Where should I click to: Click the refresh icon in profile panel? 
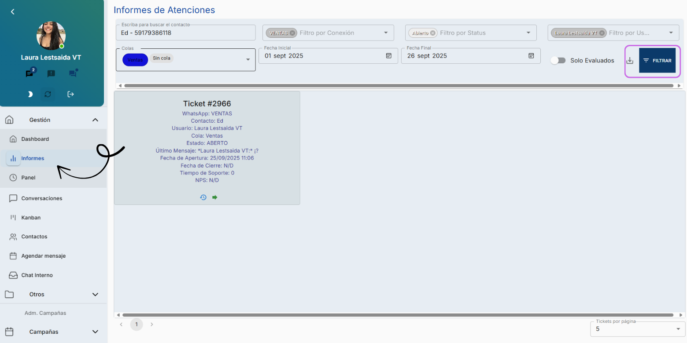(48, 94)
